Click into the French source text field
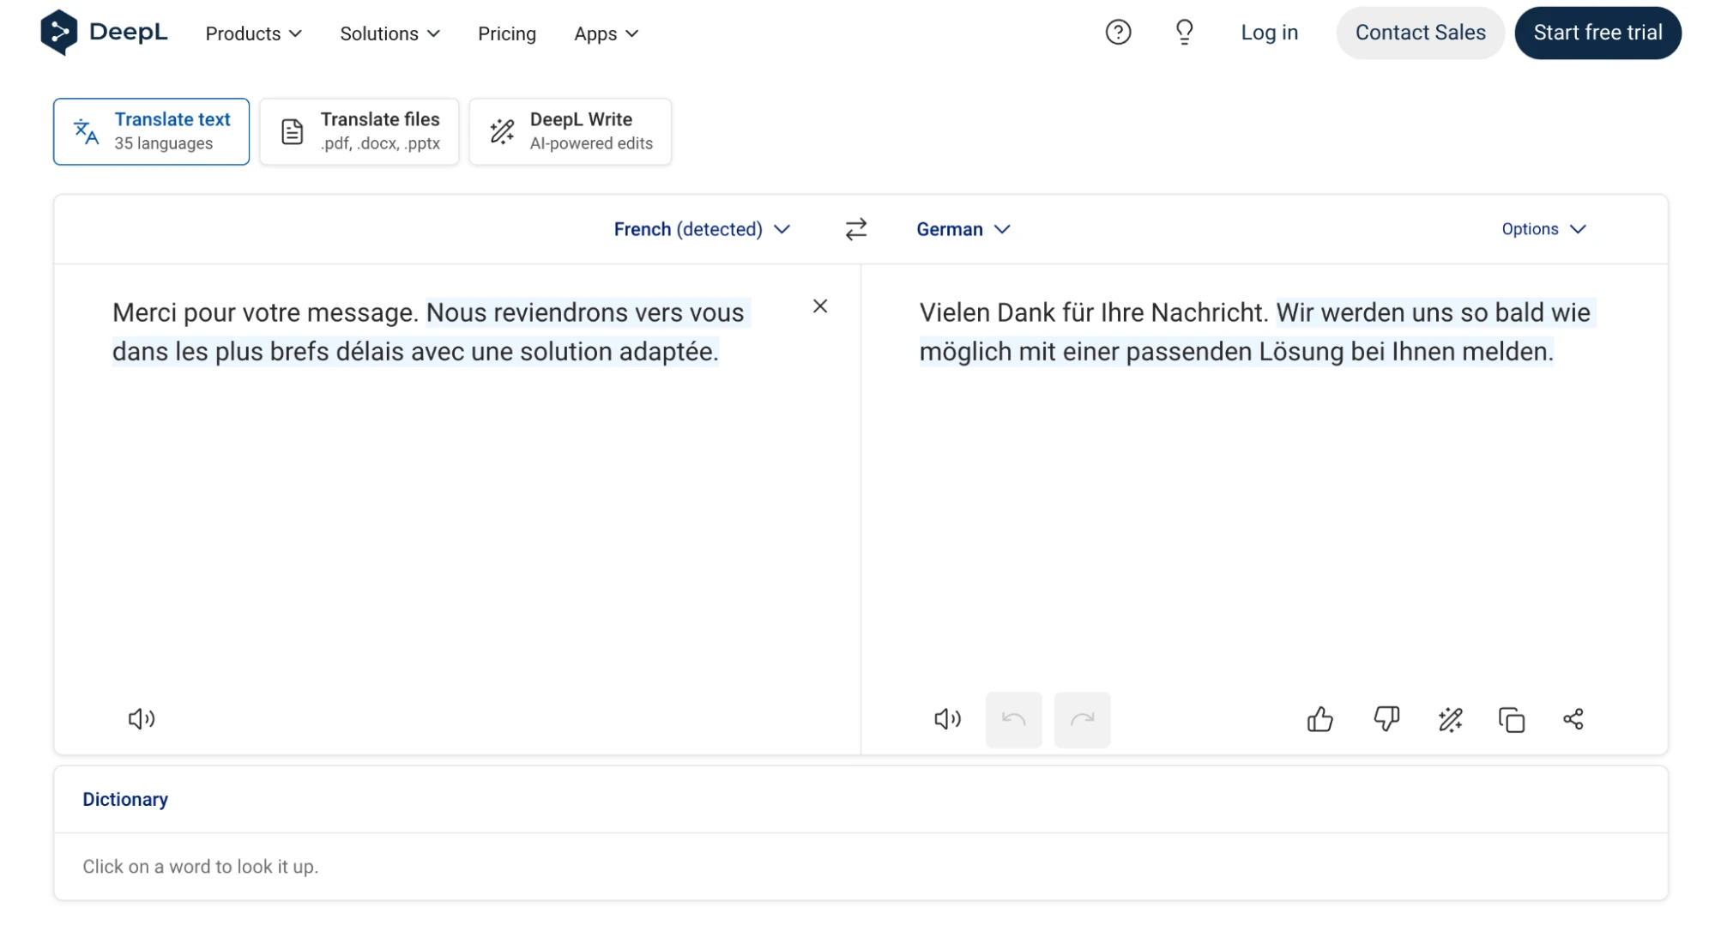1715x950 pixels. (455, 498)
